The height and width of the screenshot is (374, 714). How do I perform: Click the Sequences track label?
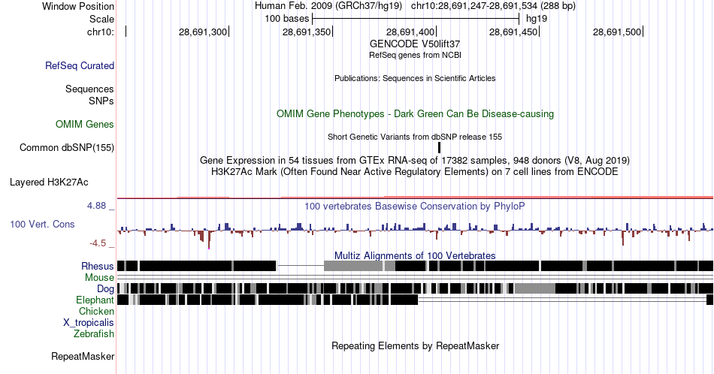click(x=89, y=89)
